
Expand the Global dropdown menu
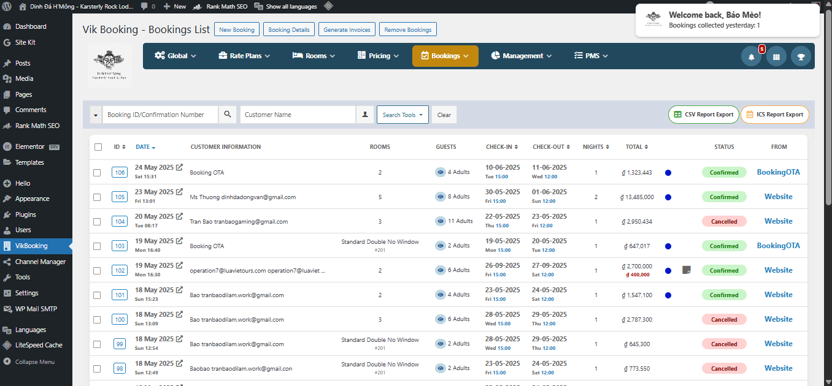(x=175, y=56)
